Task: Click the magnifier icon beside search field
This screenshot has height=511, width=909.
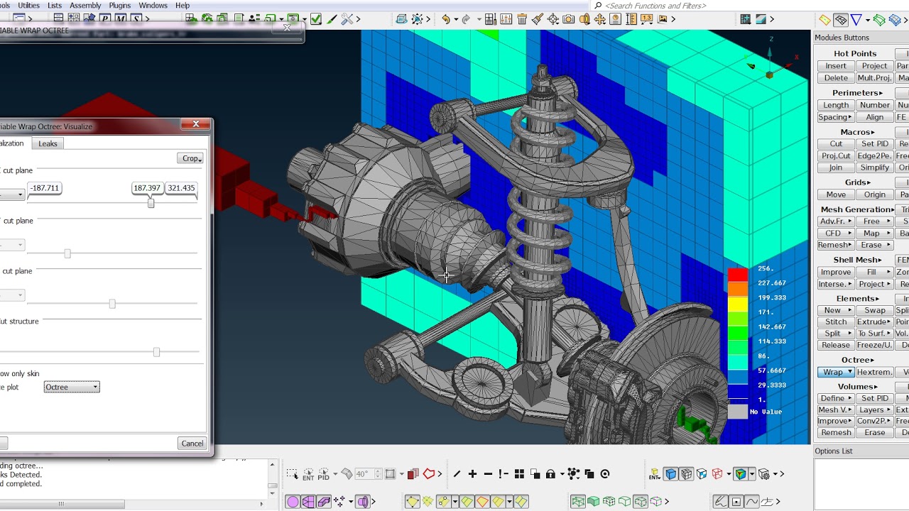Action: 598,6
